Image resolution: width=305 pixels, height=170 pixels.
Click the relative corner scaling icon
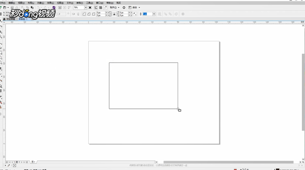pos(135,14)
